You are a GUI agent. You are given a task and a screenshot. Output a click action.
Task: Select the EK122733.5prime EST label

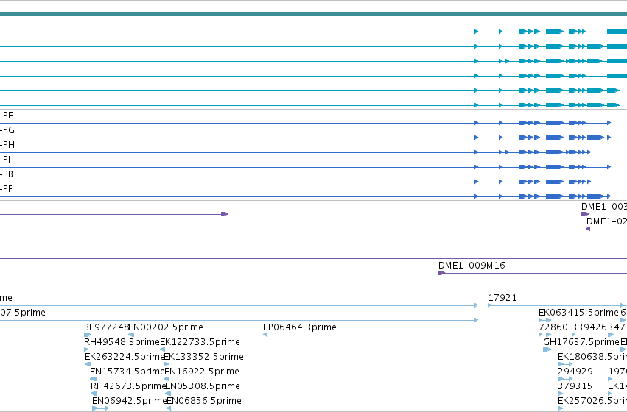(x=200, y=342)
